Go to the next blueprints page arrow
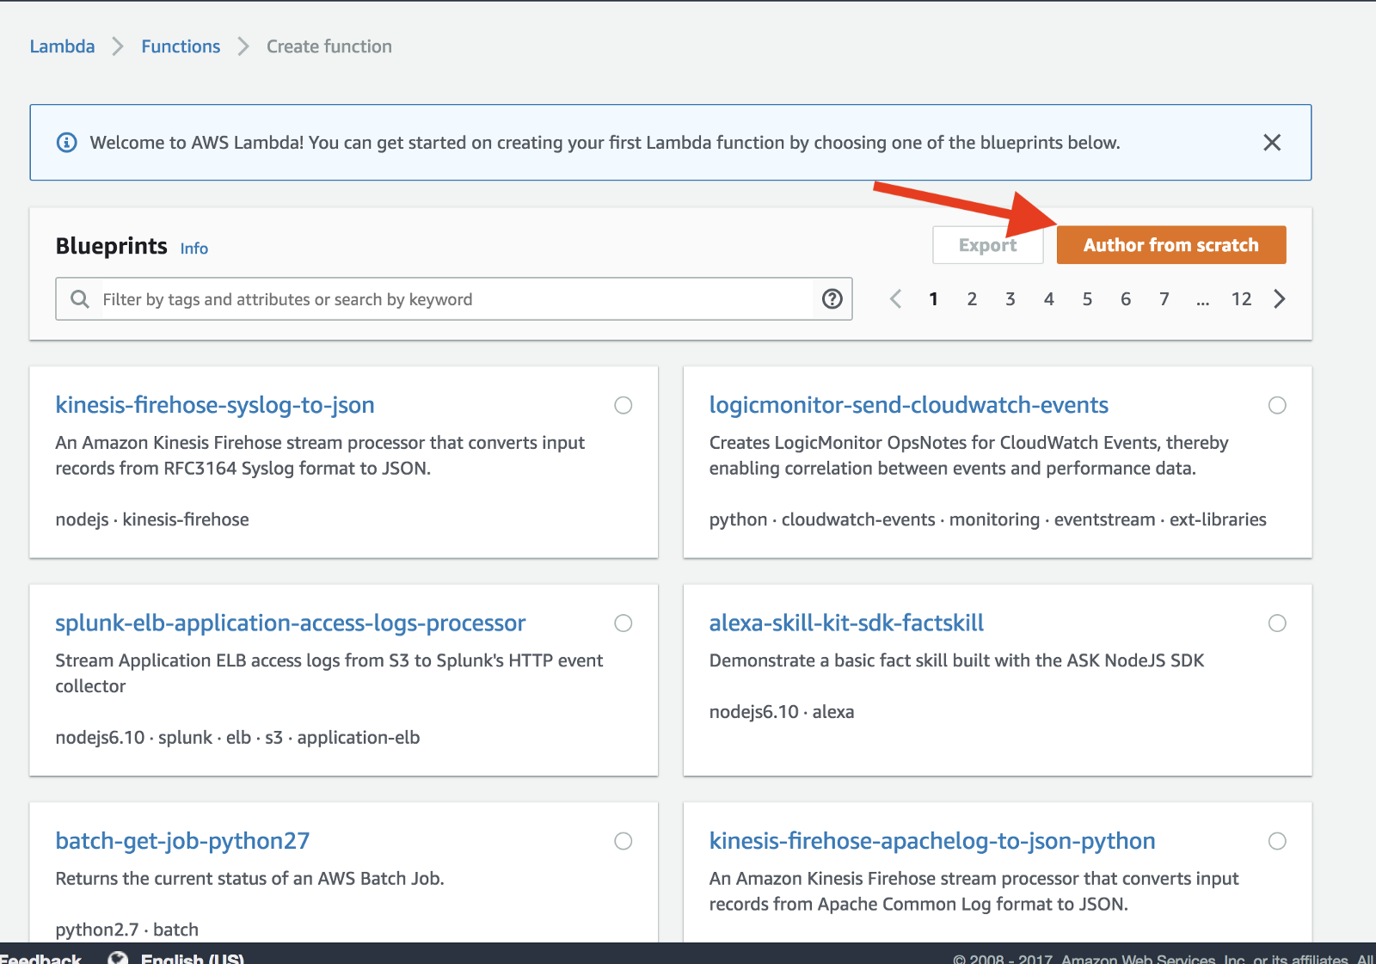Viewport: 1376px width, 964px height. [1280, 299]
